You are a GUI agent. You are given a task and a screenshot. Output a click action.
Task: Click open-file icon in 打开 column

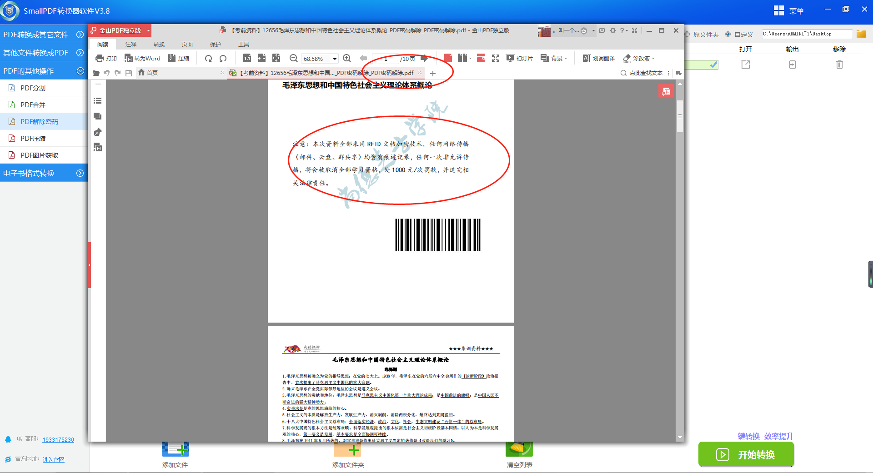pos(746,65)
